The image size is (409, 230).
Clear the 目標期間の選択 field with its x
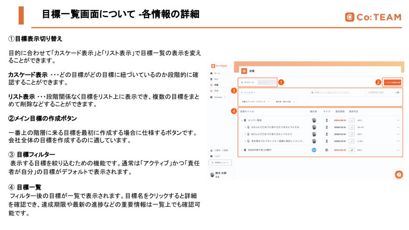click(396, 93)
